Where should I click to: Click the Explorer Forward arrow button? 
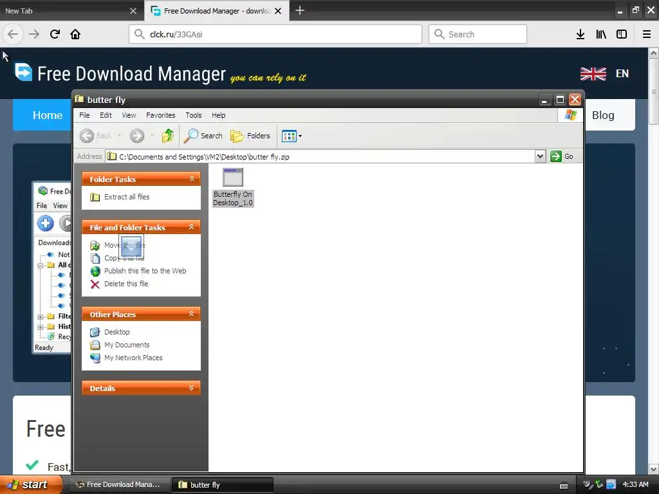pyautogui.click(x=137, y=136)
